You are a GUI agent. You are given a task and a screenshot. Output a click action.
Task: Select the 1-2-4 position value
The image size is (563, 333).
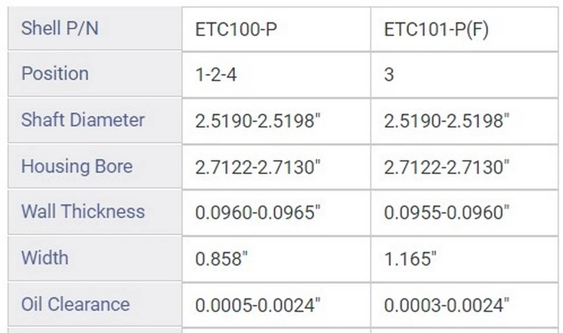[216, 75]
